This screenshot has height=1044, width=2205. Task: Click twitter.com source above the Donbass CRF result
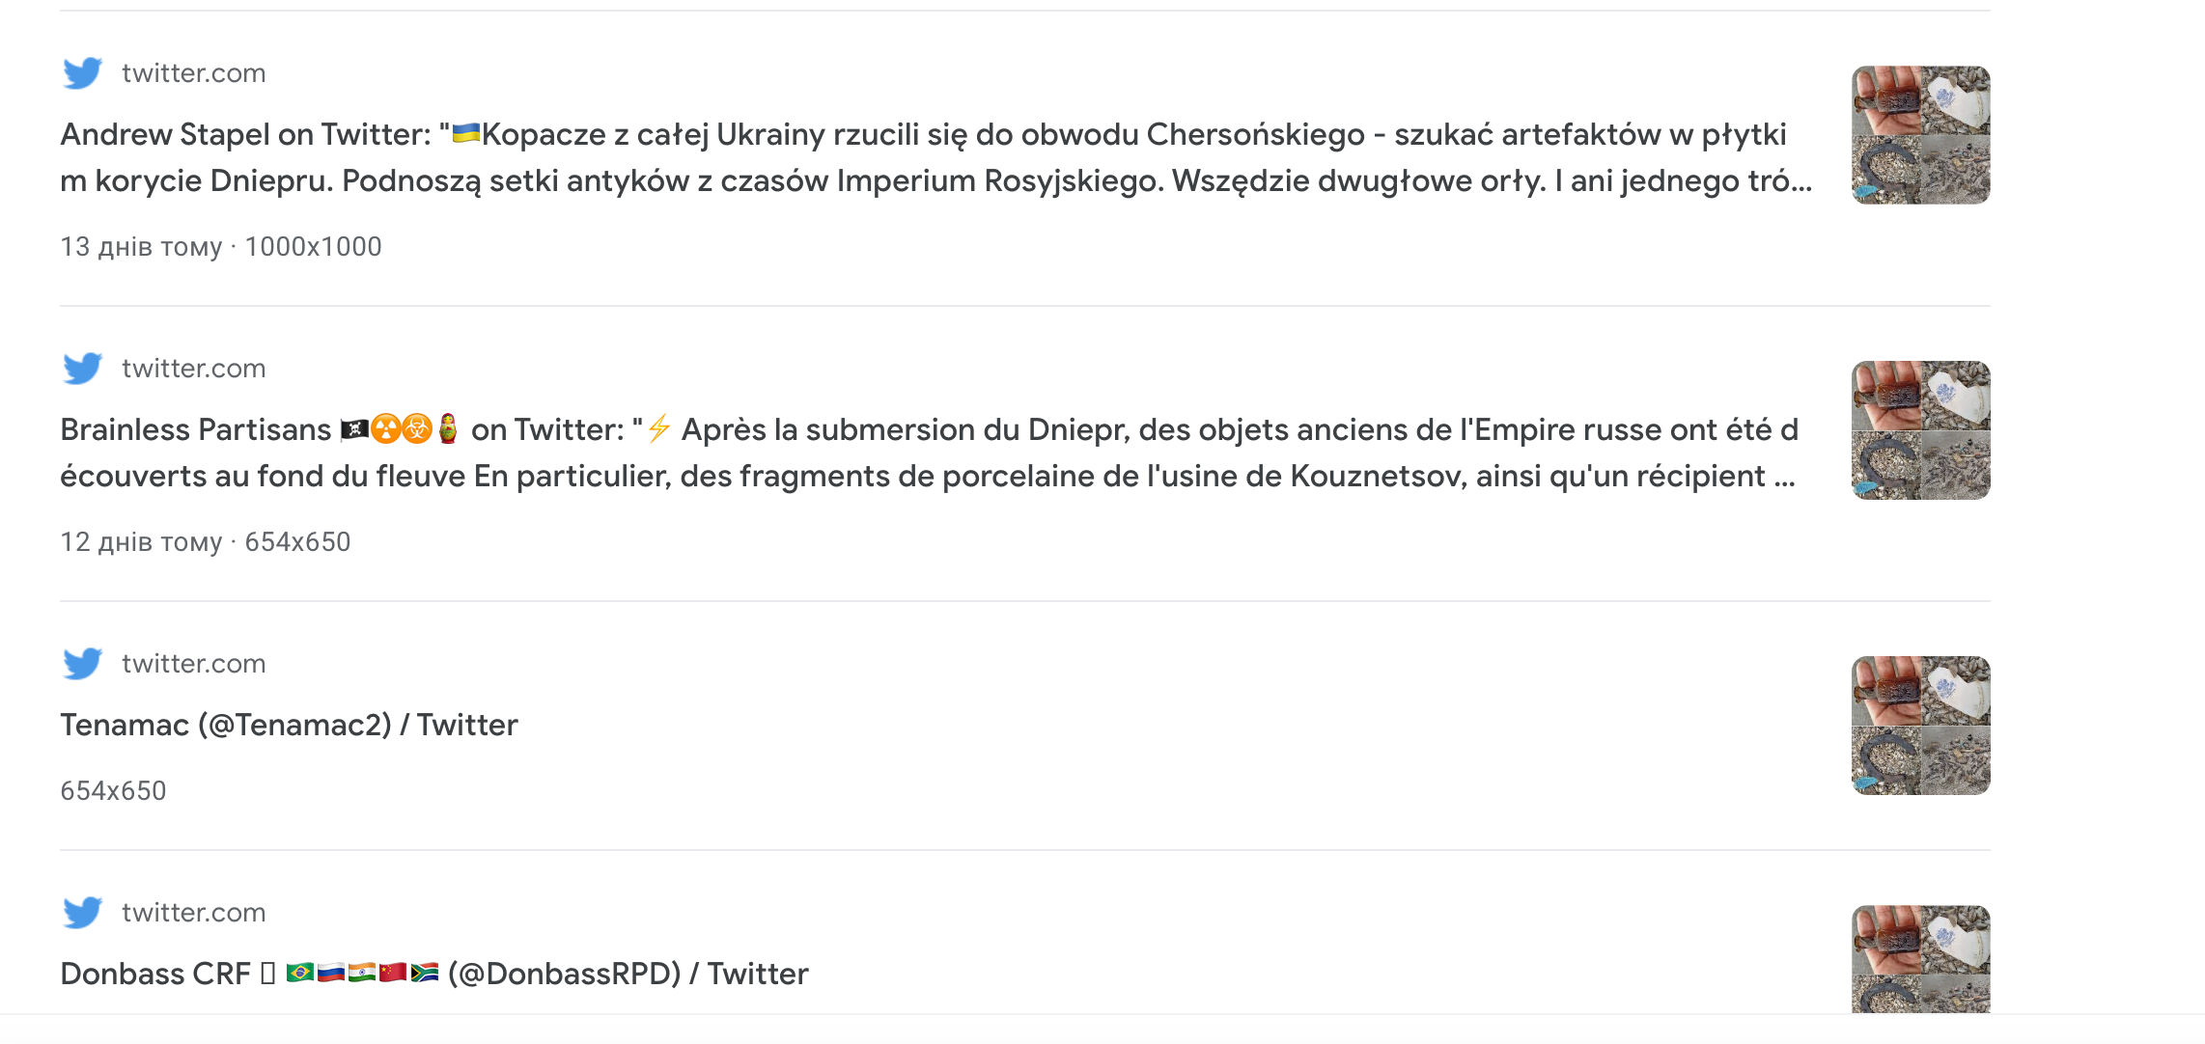193,913
